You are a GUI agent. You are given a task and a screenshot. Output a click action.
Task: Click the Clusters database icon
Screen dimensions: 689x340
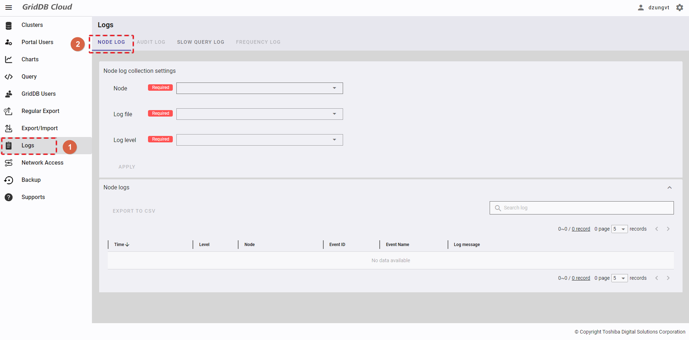[x=9, y=25]
